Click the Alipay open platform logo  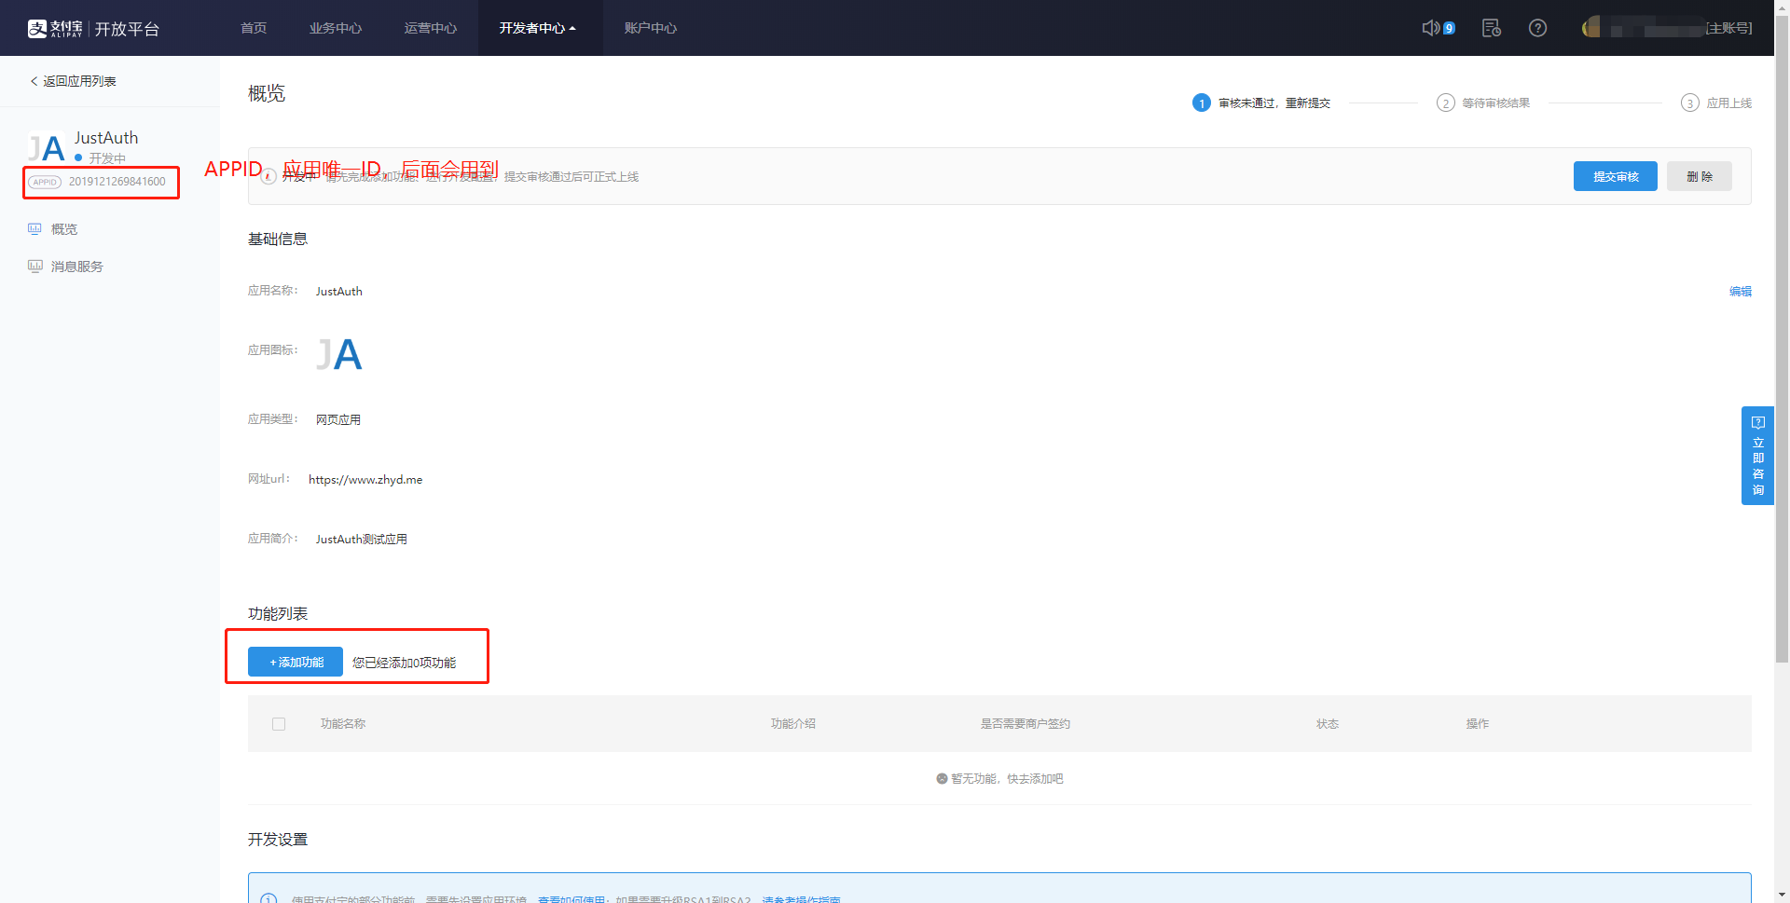(93, 28)
